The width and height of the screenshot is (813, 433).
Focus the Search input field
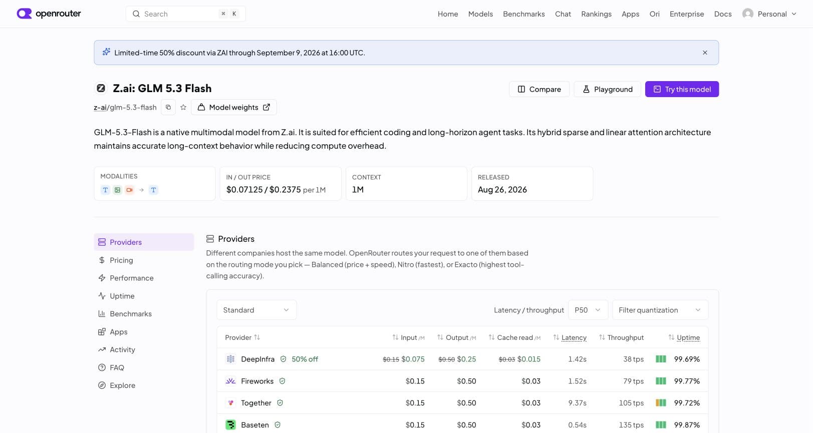click(x=185, y=14)
